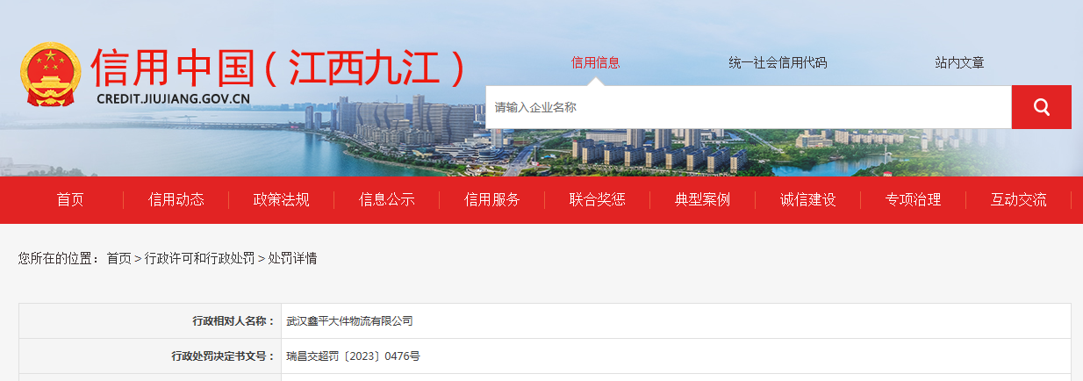Click the 处罚详情 breadcrumb text
Viewport: 1083px width, 381px height.
coord(292,258)
